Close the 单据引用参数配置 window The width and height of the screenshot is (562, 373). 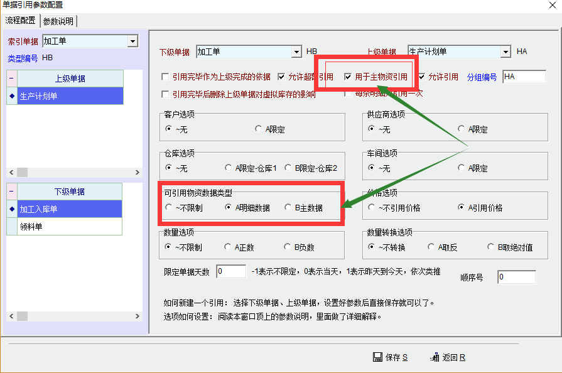pos(553,6)
